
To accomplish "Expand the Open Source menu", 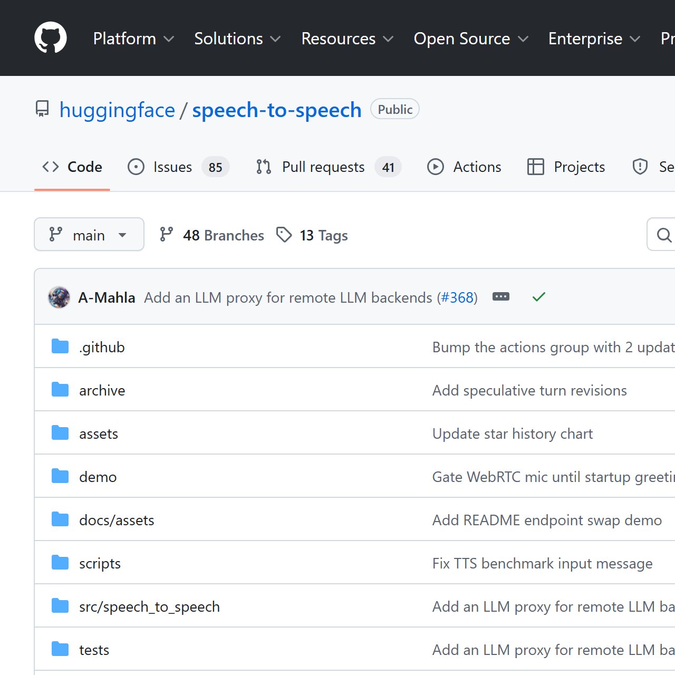I will point(471,38).
